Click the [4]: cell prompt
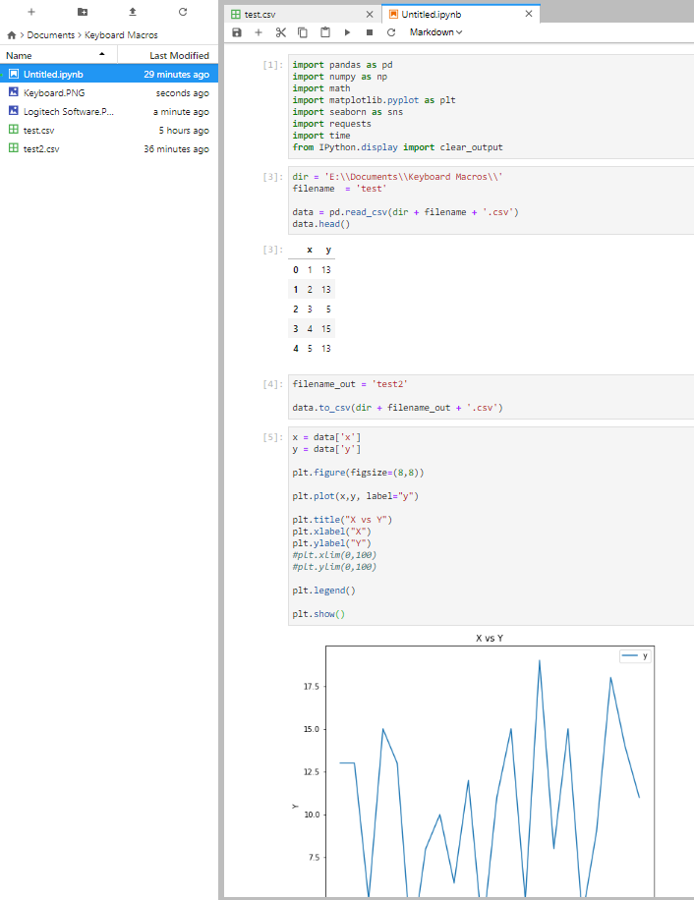The width and height of the screenshot is (694, 900). point(272,384)
